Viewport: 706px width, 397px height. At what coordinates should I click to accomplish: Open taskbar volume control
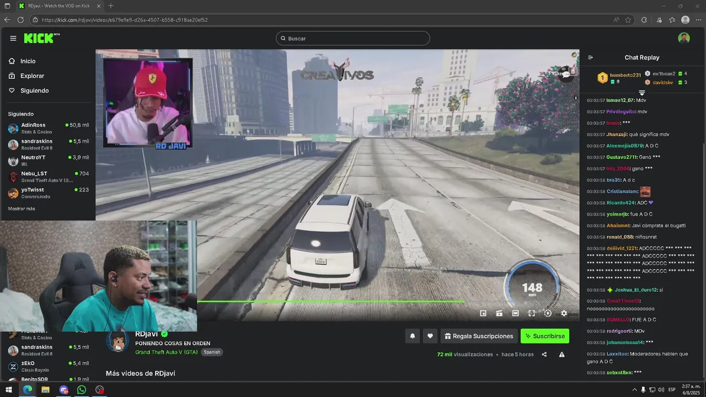coord(662,390)
